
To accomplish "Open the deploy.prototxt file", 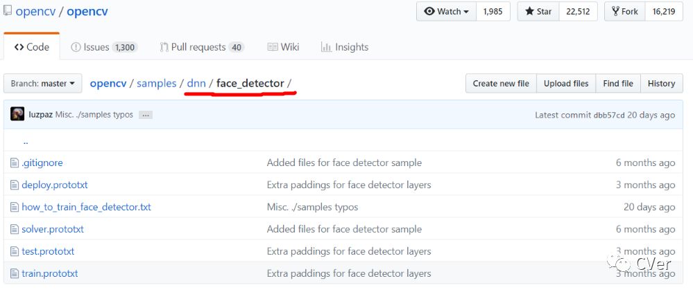I will click(x=55, y=185).
